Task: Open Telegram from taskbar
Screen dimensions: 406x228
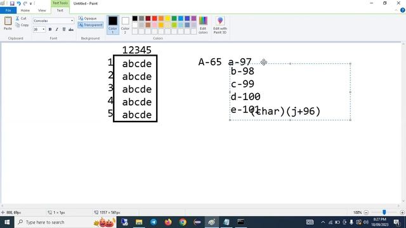Action: coord(154,222)
